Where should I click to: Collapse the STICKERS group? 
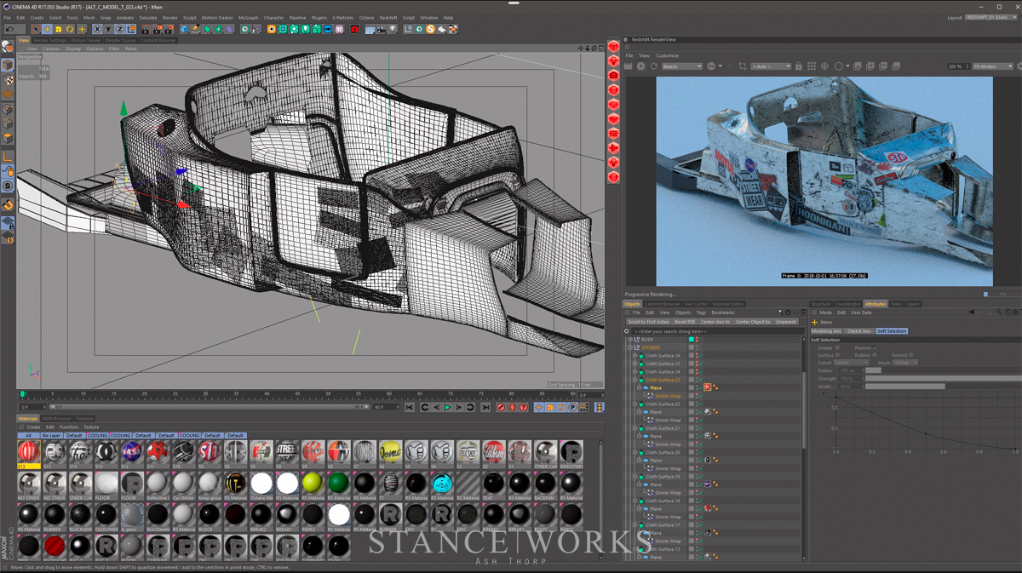630,347
